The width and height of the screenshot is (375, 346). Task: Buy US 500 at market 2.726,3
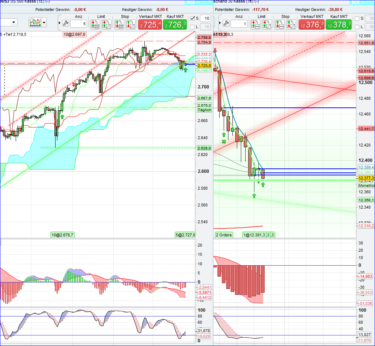[175, 24]
